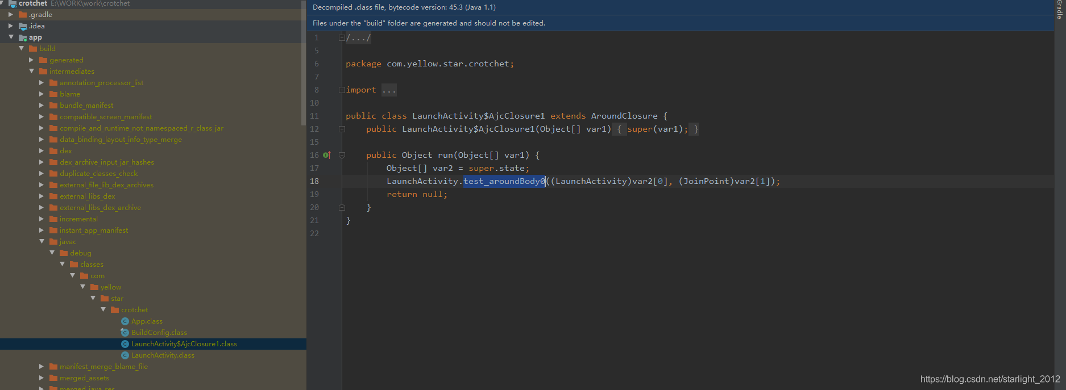Select the duplicate_classes_check folder
1066x390 pixels.
pos(98,174)
